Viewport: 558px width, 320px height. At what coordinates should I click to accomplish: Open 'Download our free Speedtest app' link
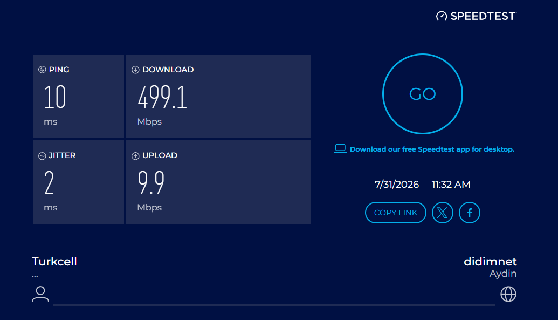pyautogui.click(x=432, y=149)
